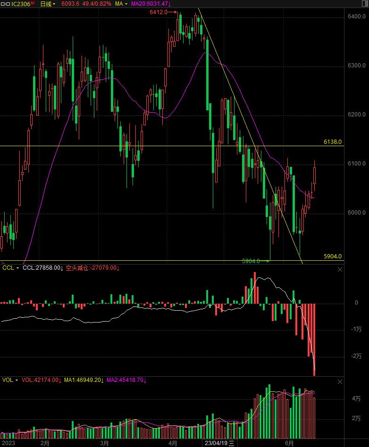Click the MA2 volume average label
The height and width of the screenshot is (447, 369).
tap(126, 380)
